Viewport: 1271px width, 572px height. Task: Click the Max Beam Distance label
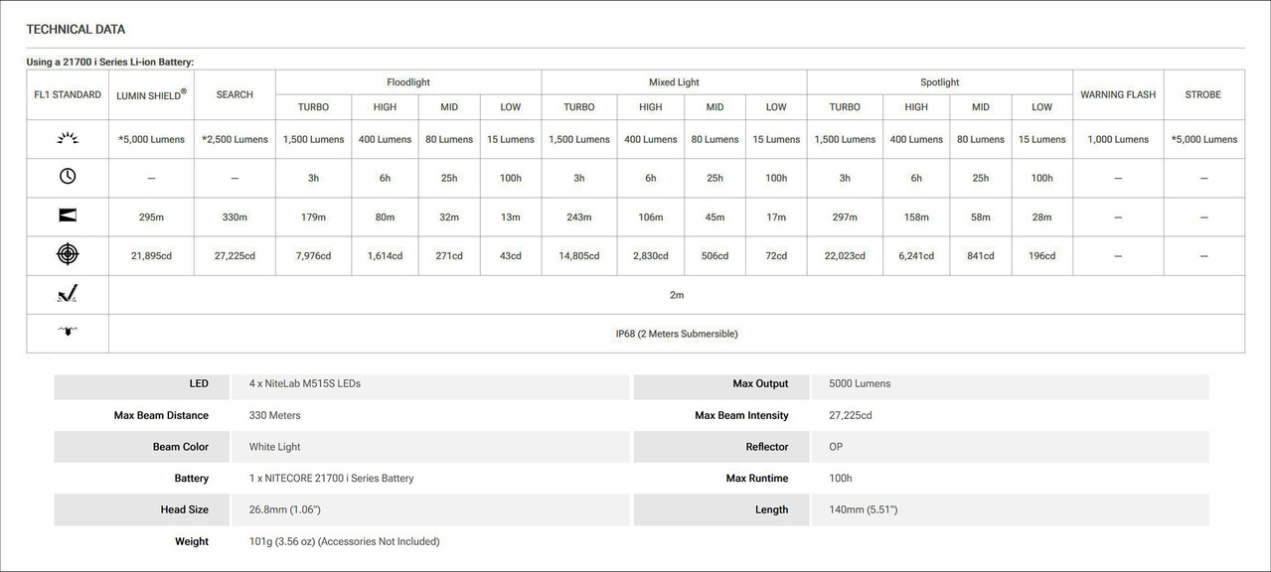pyautogui.click(x=161, y=415)
